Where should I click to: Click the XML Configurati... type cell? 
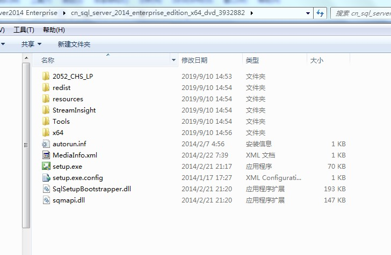point(273,178)
